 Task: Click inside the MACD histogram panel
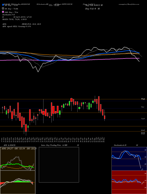click(x=18, y=182)
